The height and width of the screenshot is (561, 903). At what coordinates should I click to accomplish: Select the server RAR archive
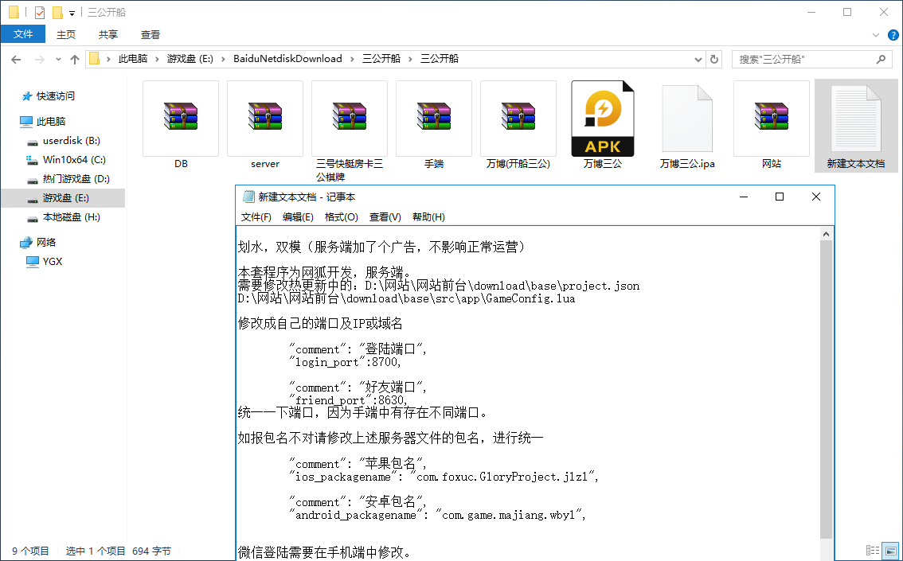pyautogui.click(x=265, y=118)
